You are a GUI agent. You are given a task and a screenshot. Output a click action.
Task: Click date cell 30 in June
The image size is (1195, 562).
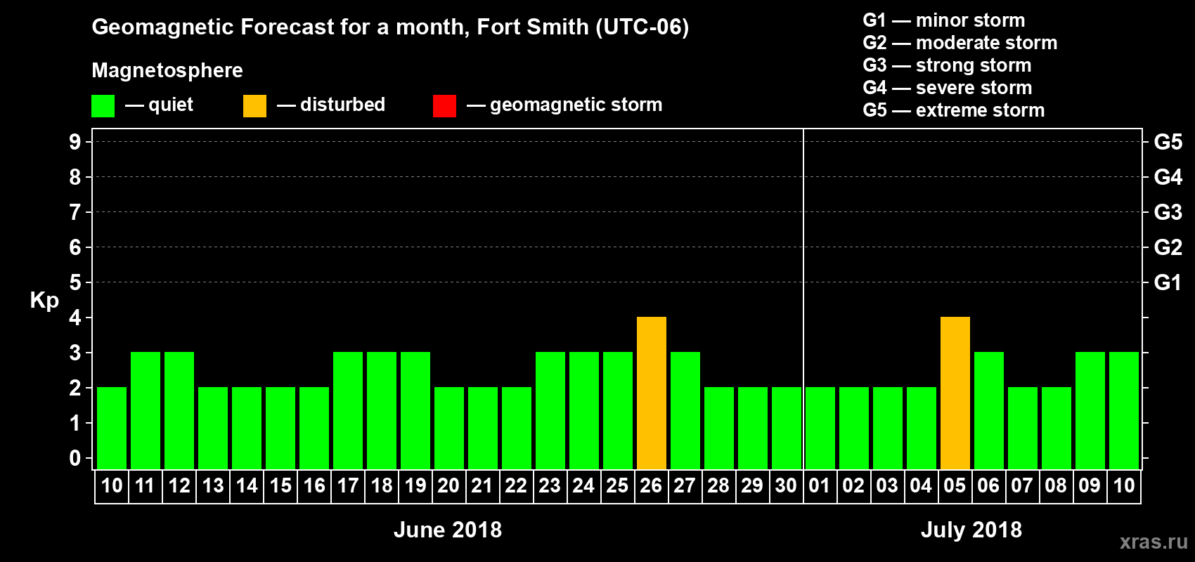click(787, 486)
